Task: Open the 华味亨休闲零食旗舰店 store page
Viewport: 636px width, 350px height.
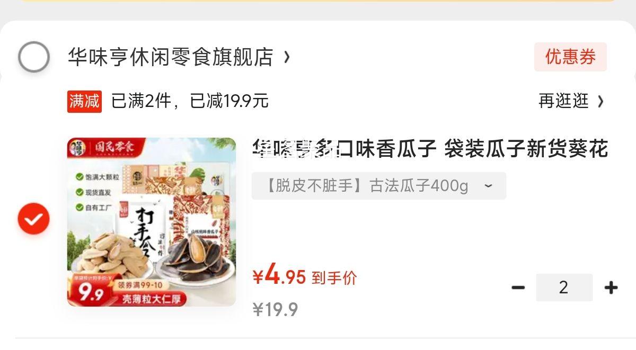Action: [171, 57]
